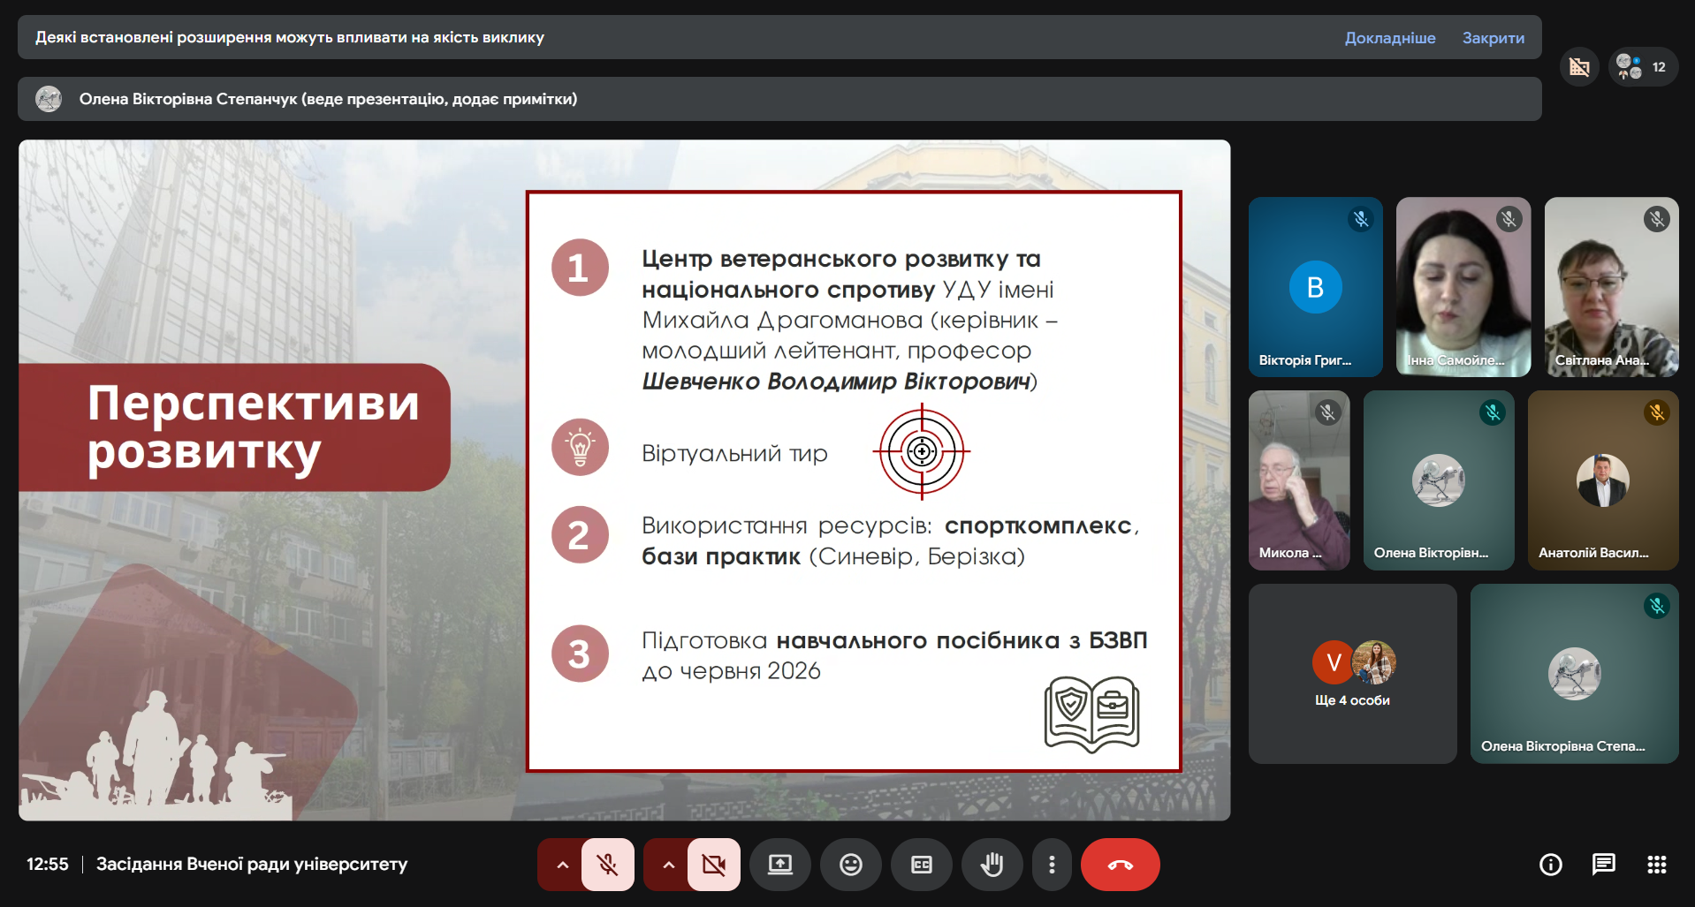Open the chat panel
The width and height of the screenshot is (1695, 907).
[x=1604, y=865]
